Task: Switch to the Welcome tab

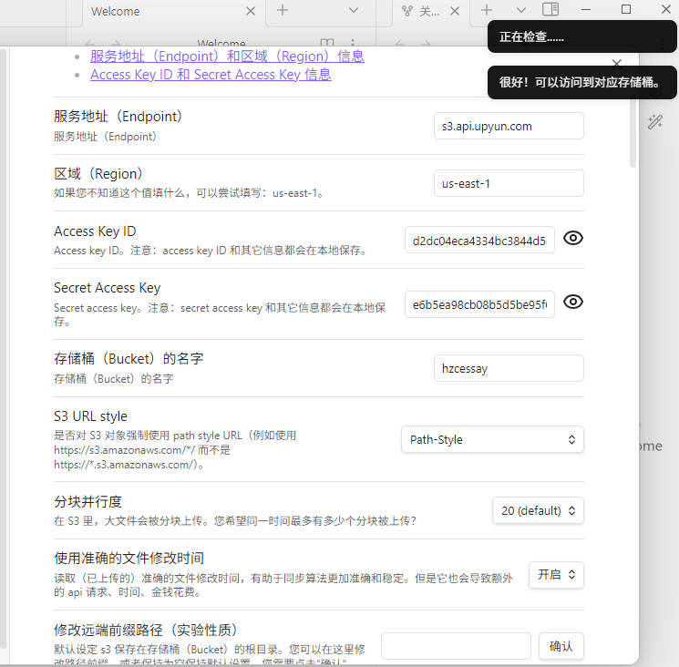Action: point(116,11)
